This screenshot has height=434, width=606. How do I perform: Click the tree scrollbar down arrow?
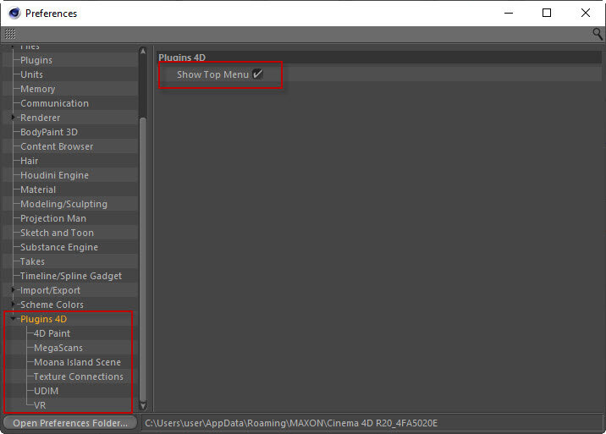click(142, 406)
